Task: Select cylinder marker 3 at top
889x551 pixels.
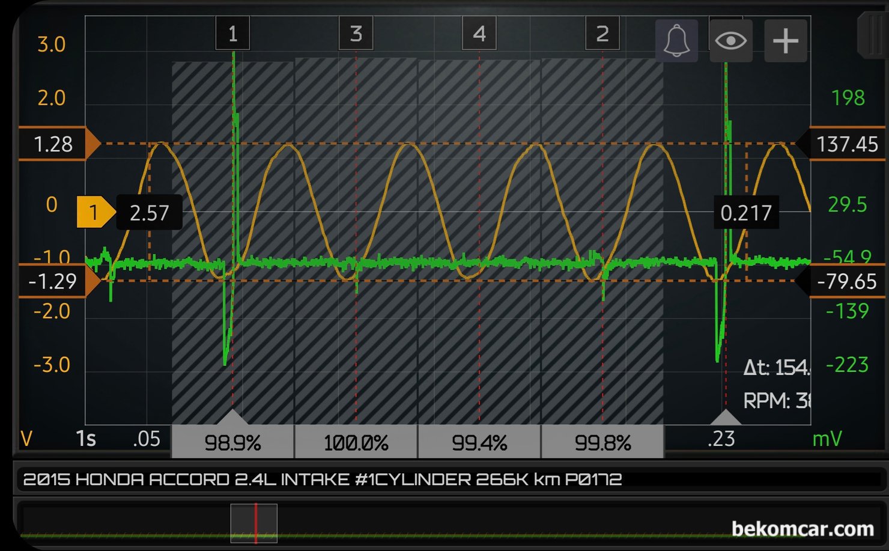Action: tap(356, 34)
